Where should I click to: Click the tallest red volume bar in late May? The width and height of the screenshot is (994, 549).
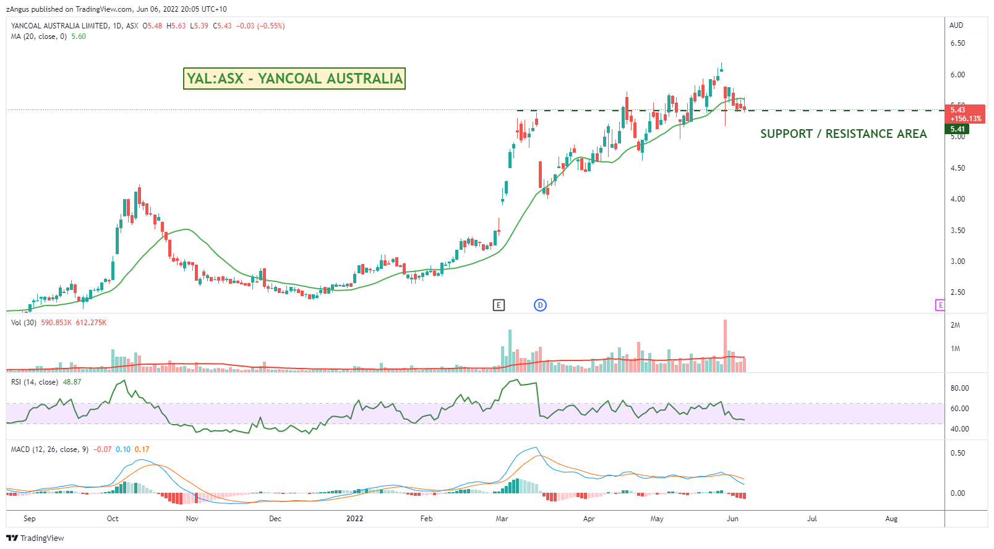pos(725,346)
